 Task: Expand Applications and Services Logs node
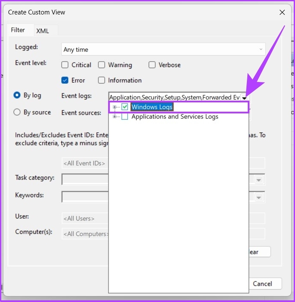coord(115,116)
